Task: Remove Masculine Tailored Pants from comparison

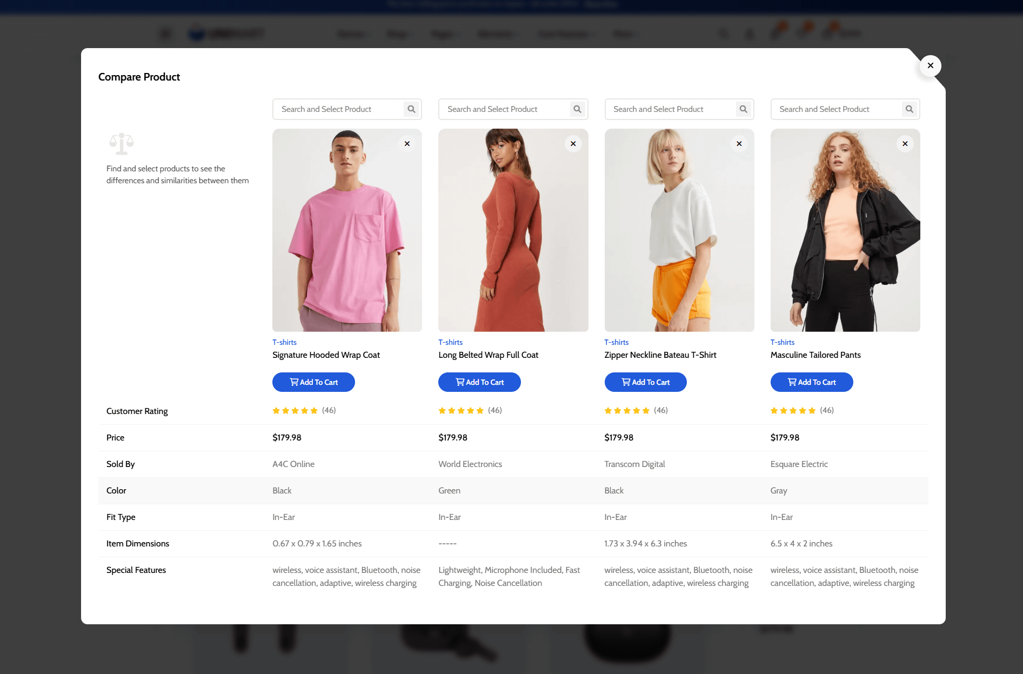Action: point(905,144)
